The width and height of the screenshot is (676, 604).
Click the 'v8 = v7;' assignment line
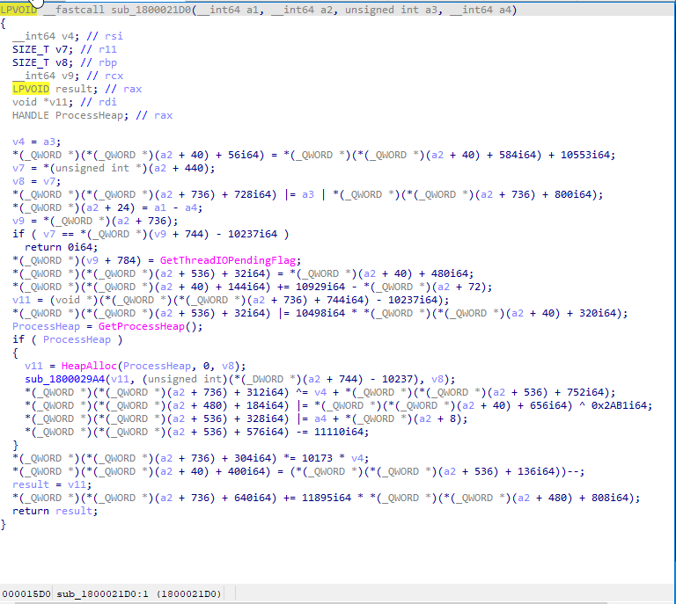pyautogui.click(x=37, y=181)
